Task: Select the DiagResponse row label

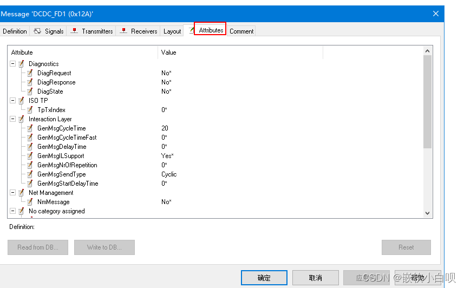Action: 56,82
